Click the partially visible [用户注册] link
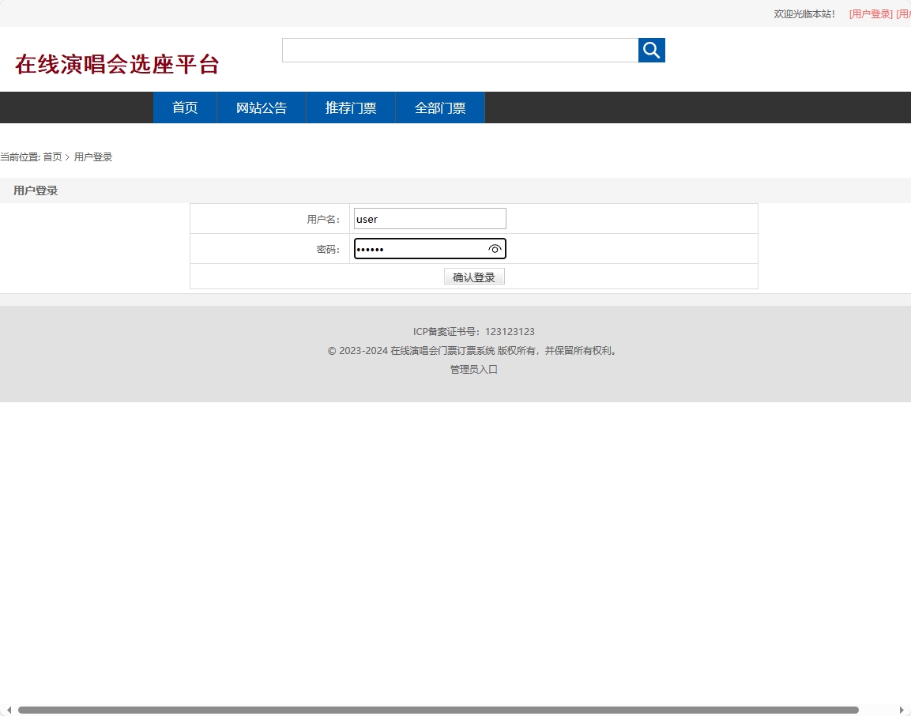Image resolution: width=911 pixels, height=716 pixels. (905, 13)
